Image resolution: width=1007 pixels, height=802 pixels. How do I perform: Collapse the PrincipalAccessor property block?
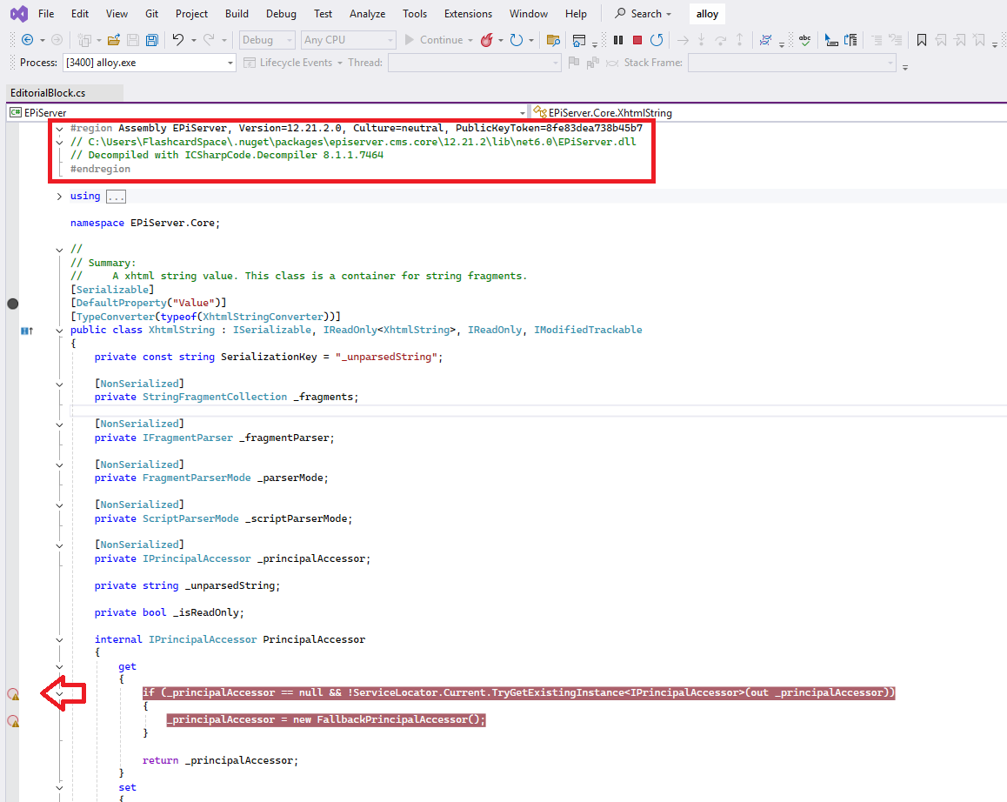(59, 640)
